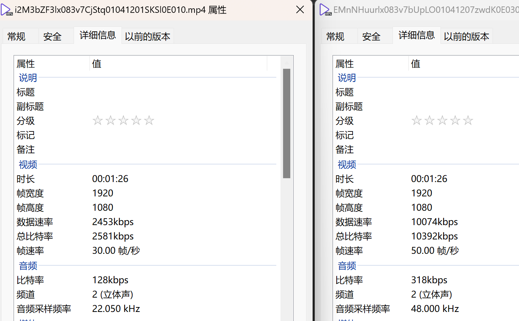Select the 详细信息 tab in the right window
Screen dimensions: 519x321
pos(417,35)
